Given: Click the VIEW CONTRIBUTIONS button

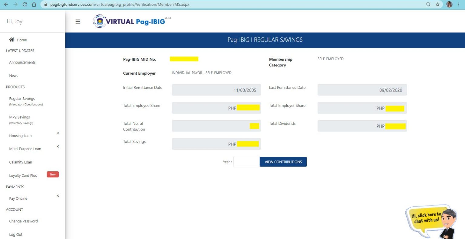Looking at the screenshot, I should click(283, 162).
